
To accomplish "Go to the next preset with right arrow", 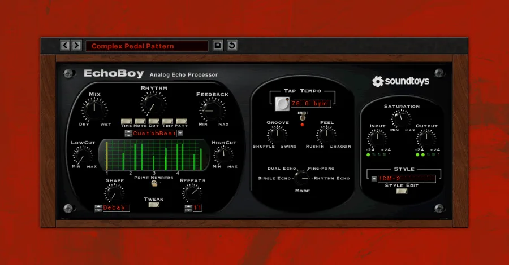I will (76, 45).
